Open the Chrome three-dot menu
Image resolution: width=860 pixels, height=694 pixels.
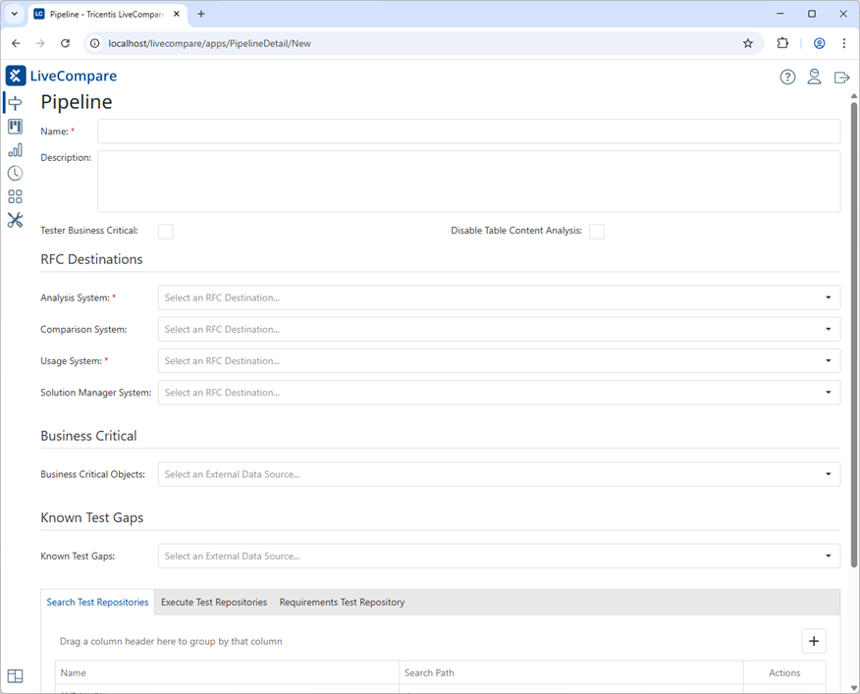pos(844,43)
